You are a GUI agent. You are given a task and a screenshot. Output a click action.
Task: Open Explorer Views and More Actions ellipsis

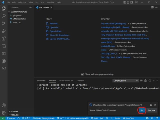[30, 7]
